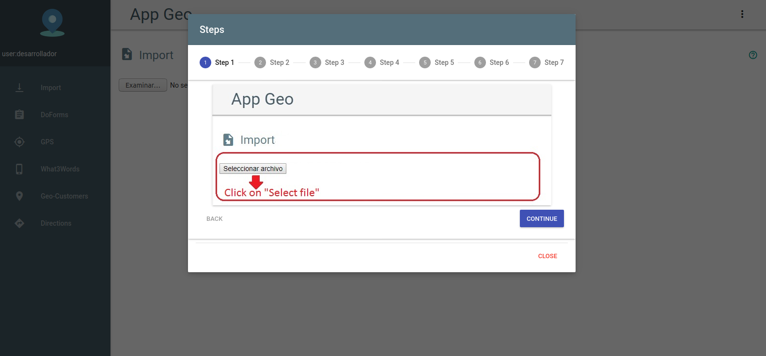Click the Steps dialog title
Image resolution: width=766 pixels, height=356 pixels.
click(x=212, y=30)
